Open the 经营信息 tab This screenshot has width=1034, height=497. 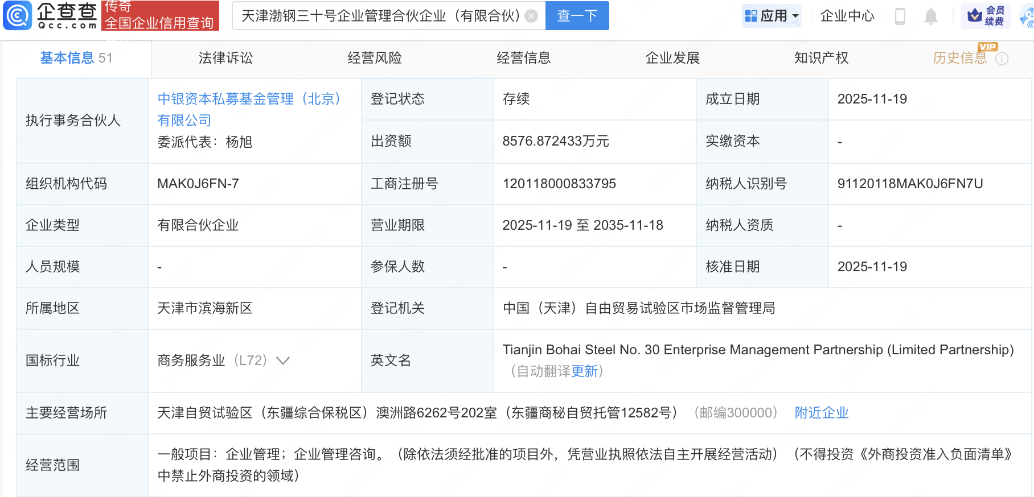tap(523, 58)
